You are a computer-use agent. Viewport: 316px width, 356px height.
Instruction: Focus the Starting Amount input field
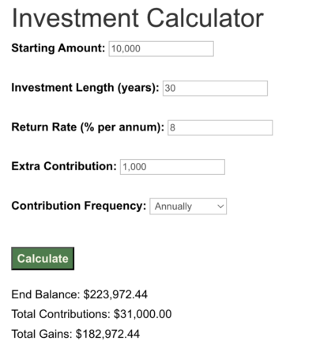pos(161,49)
